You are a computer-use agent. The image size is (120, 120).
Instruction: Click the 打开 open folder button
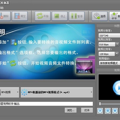point(87,110)
